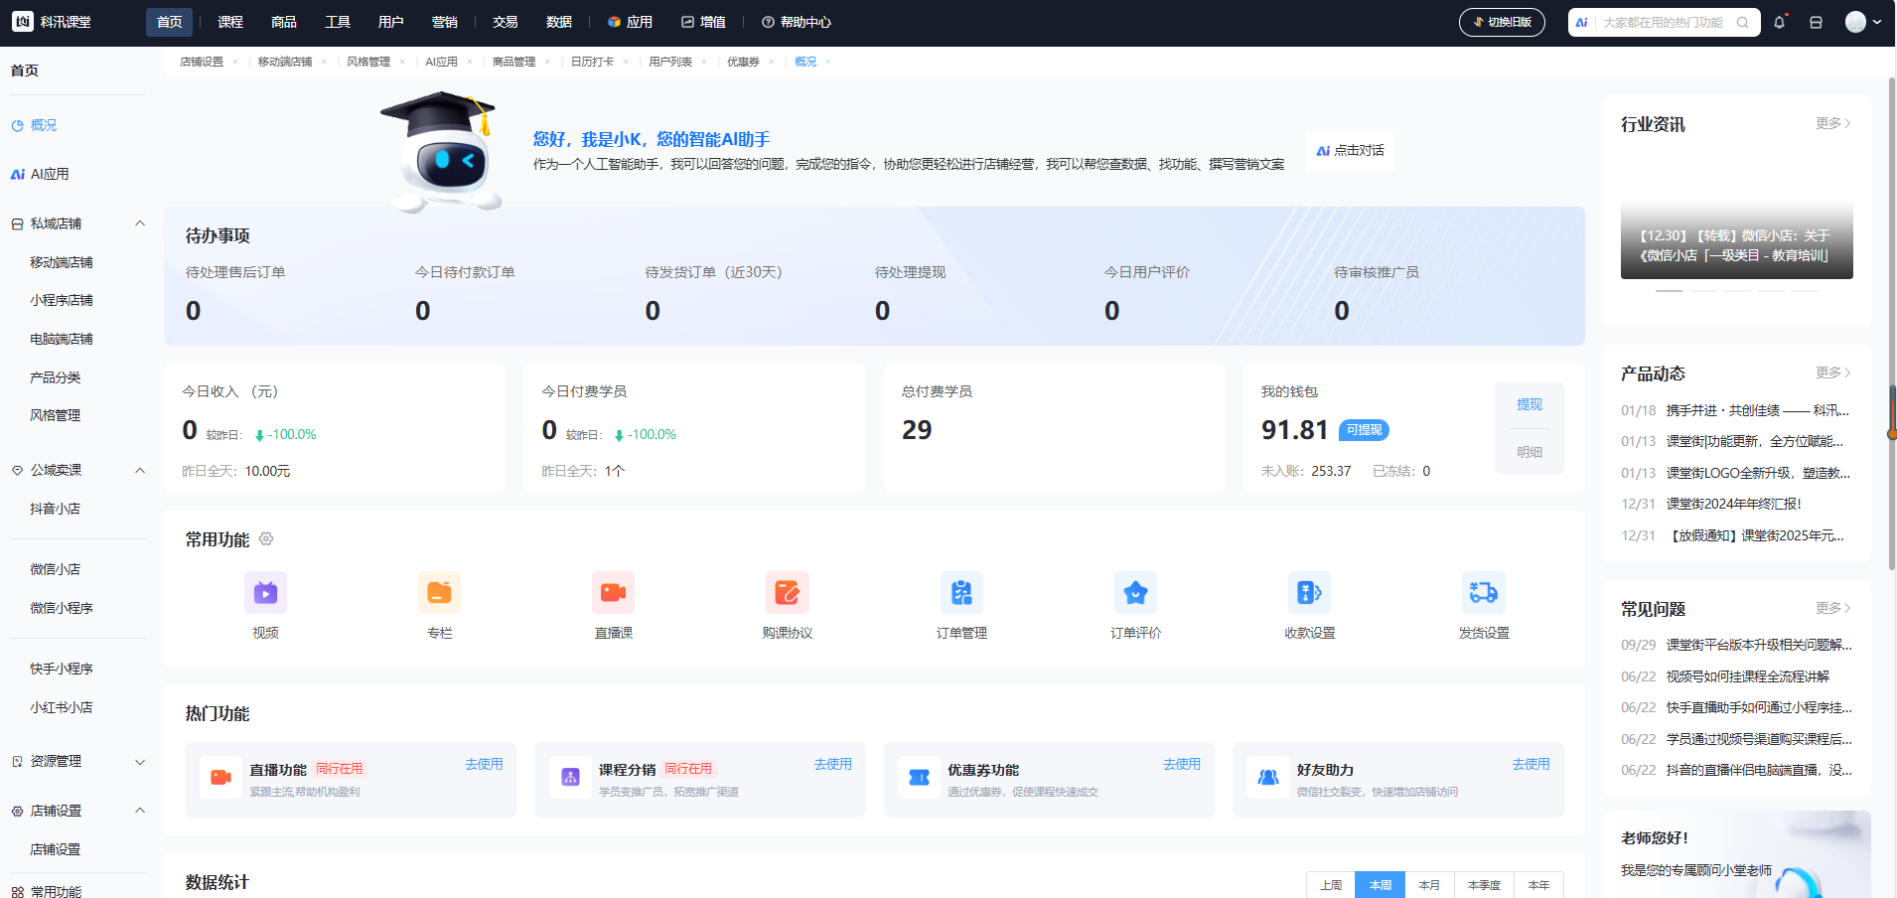Click the 大家都在用的热门功能 search field

coord(1664,22)
